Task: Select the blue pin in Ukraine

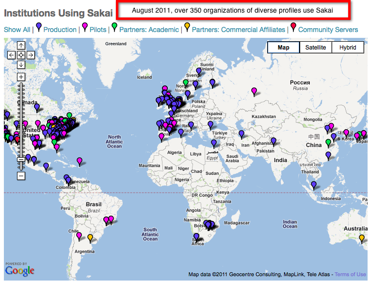Action: point(210,125)
